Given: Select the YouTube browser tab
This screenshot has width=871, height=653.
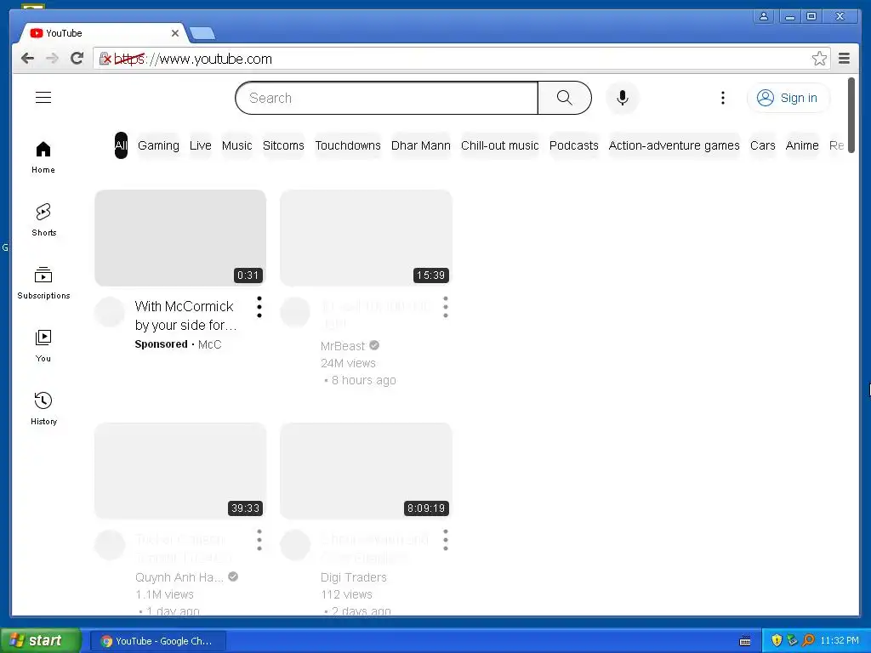Looking at the screenshot, I should (x=103, y=33).
